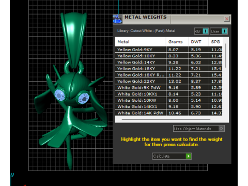
Task: Click the Grams column header
Action: point(177,42)
